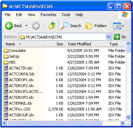Screen dimensions: 133x128
Task: Click the ACTACTIV.idx file icon
Action: 6,68
